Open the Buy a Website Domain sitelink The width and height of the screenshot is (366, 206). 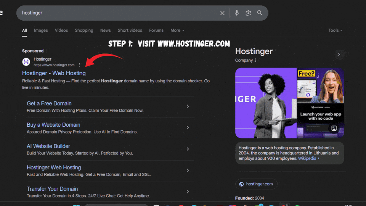pyautogui.click(x=53, y=125)
